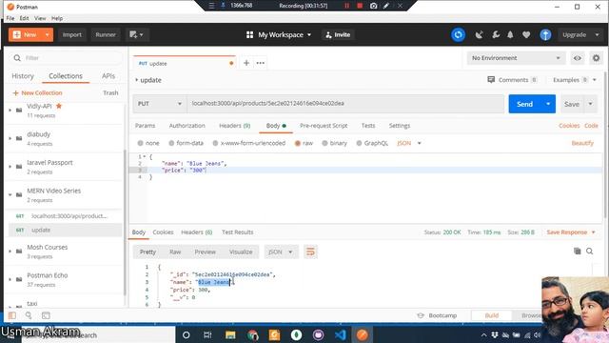Image resolution: width=609 pixels, height=343 pixels.
Task: Open the Params tab
Action: coord(145,126)
